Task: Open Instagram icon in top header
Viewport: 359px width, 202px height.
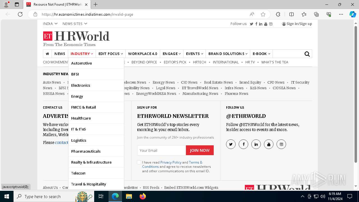Action: point(271,24)
